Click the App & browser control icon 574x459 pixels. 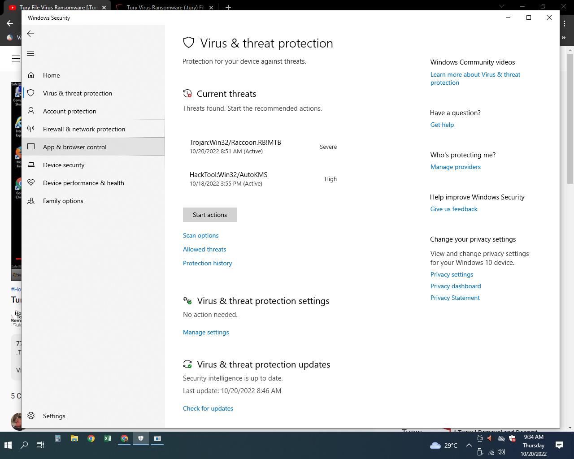click(31, 147)
